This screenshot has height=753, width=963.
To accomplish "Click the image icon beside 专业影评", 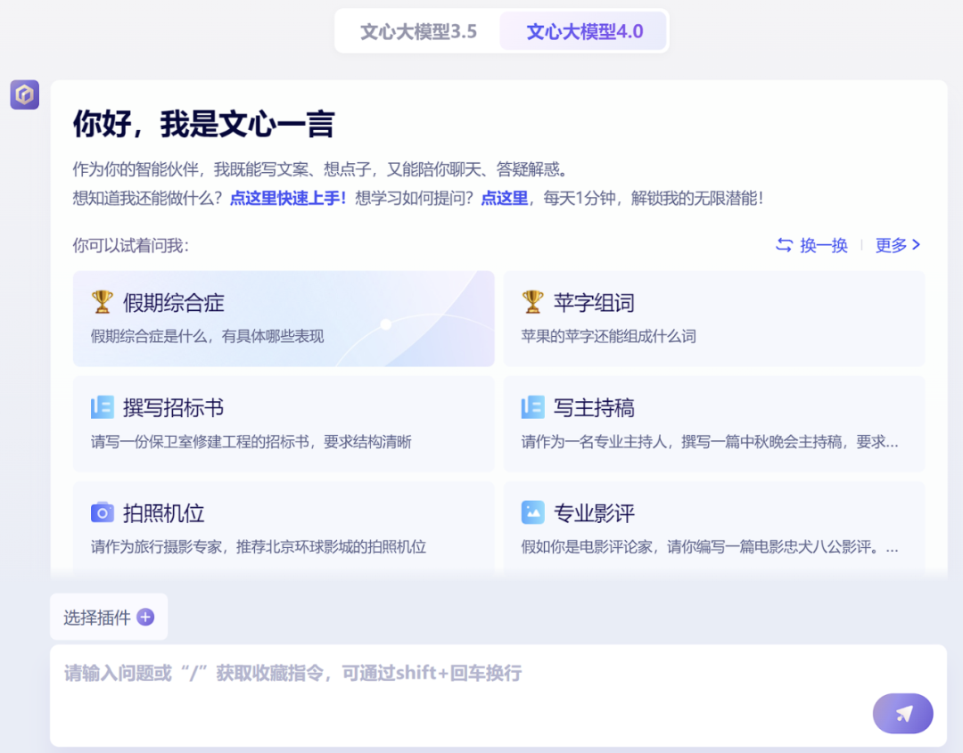I will click(533, 512).
